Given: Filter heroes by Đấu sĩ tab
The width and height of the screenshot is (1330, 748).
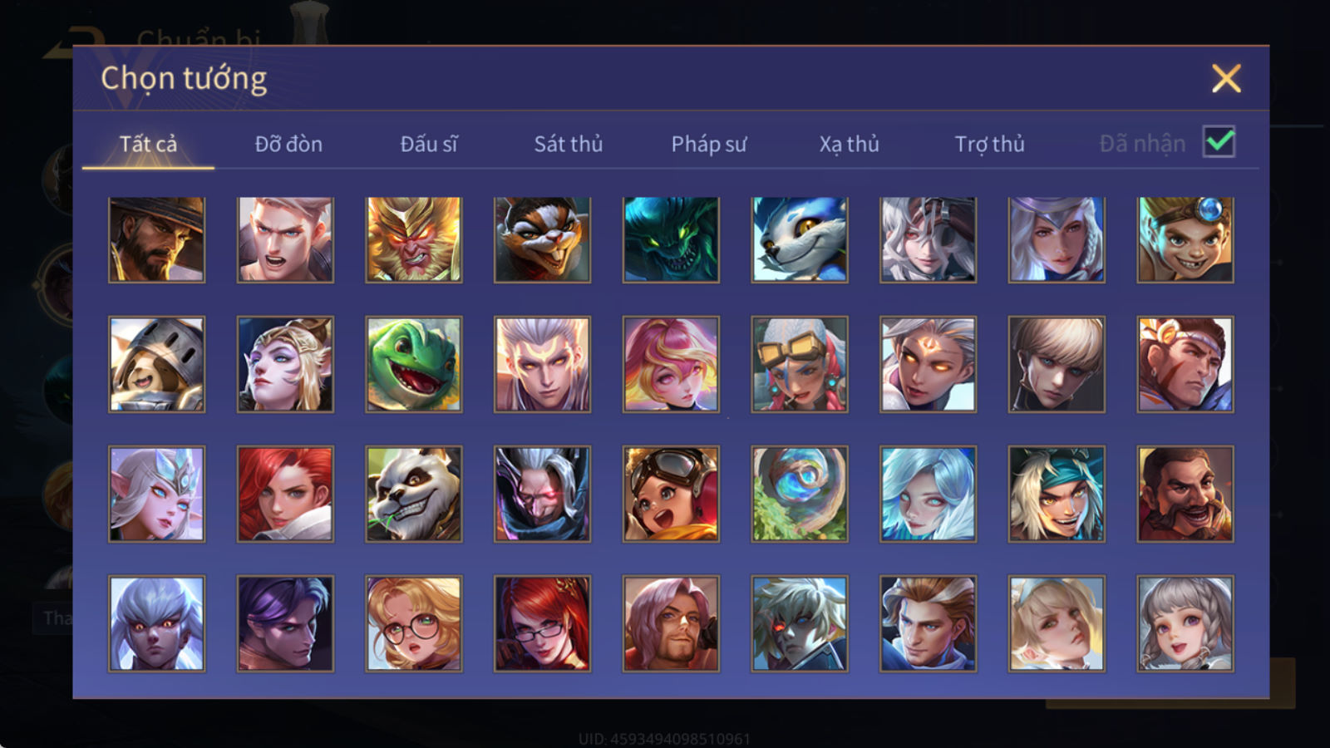Looking at the screenshot, I should 429,144.
